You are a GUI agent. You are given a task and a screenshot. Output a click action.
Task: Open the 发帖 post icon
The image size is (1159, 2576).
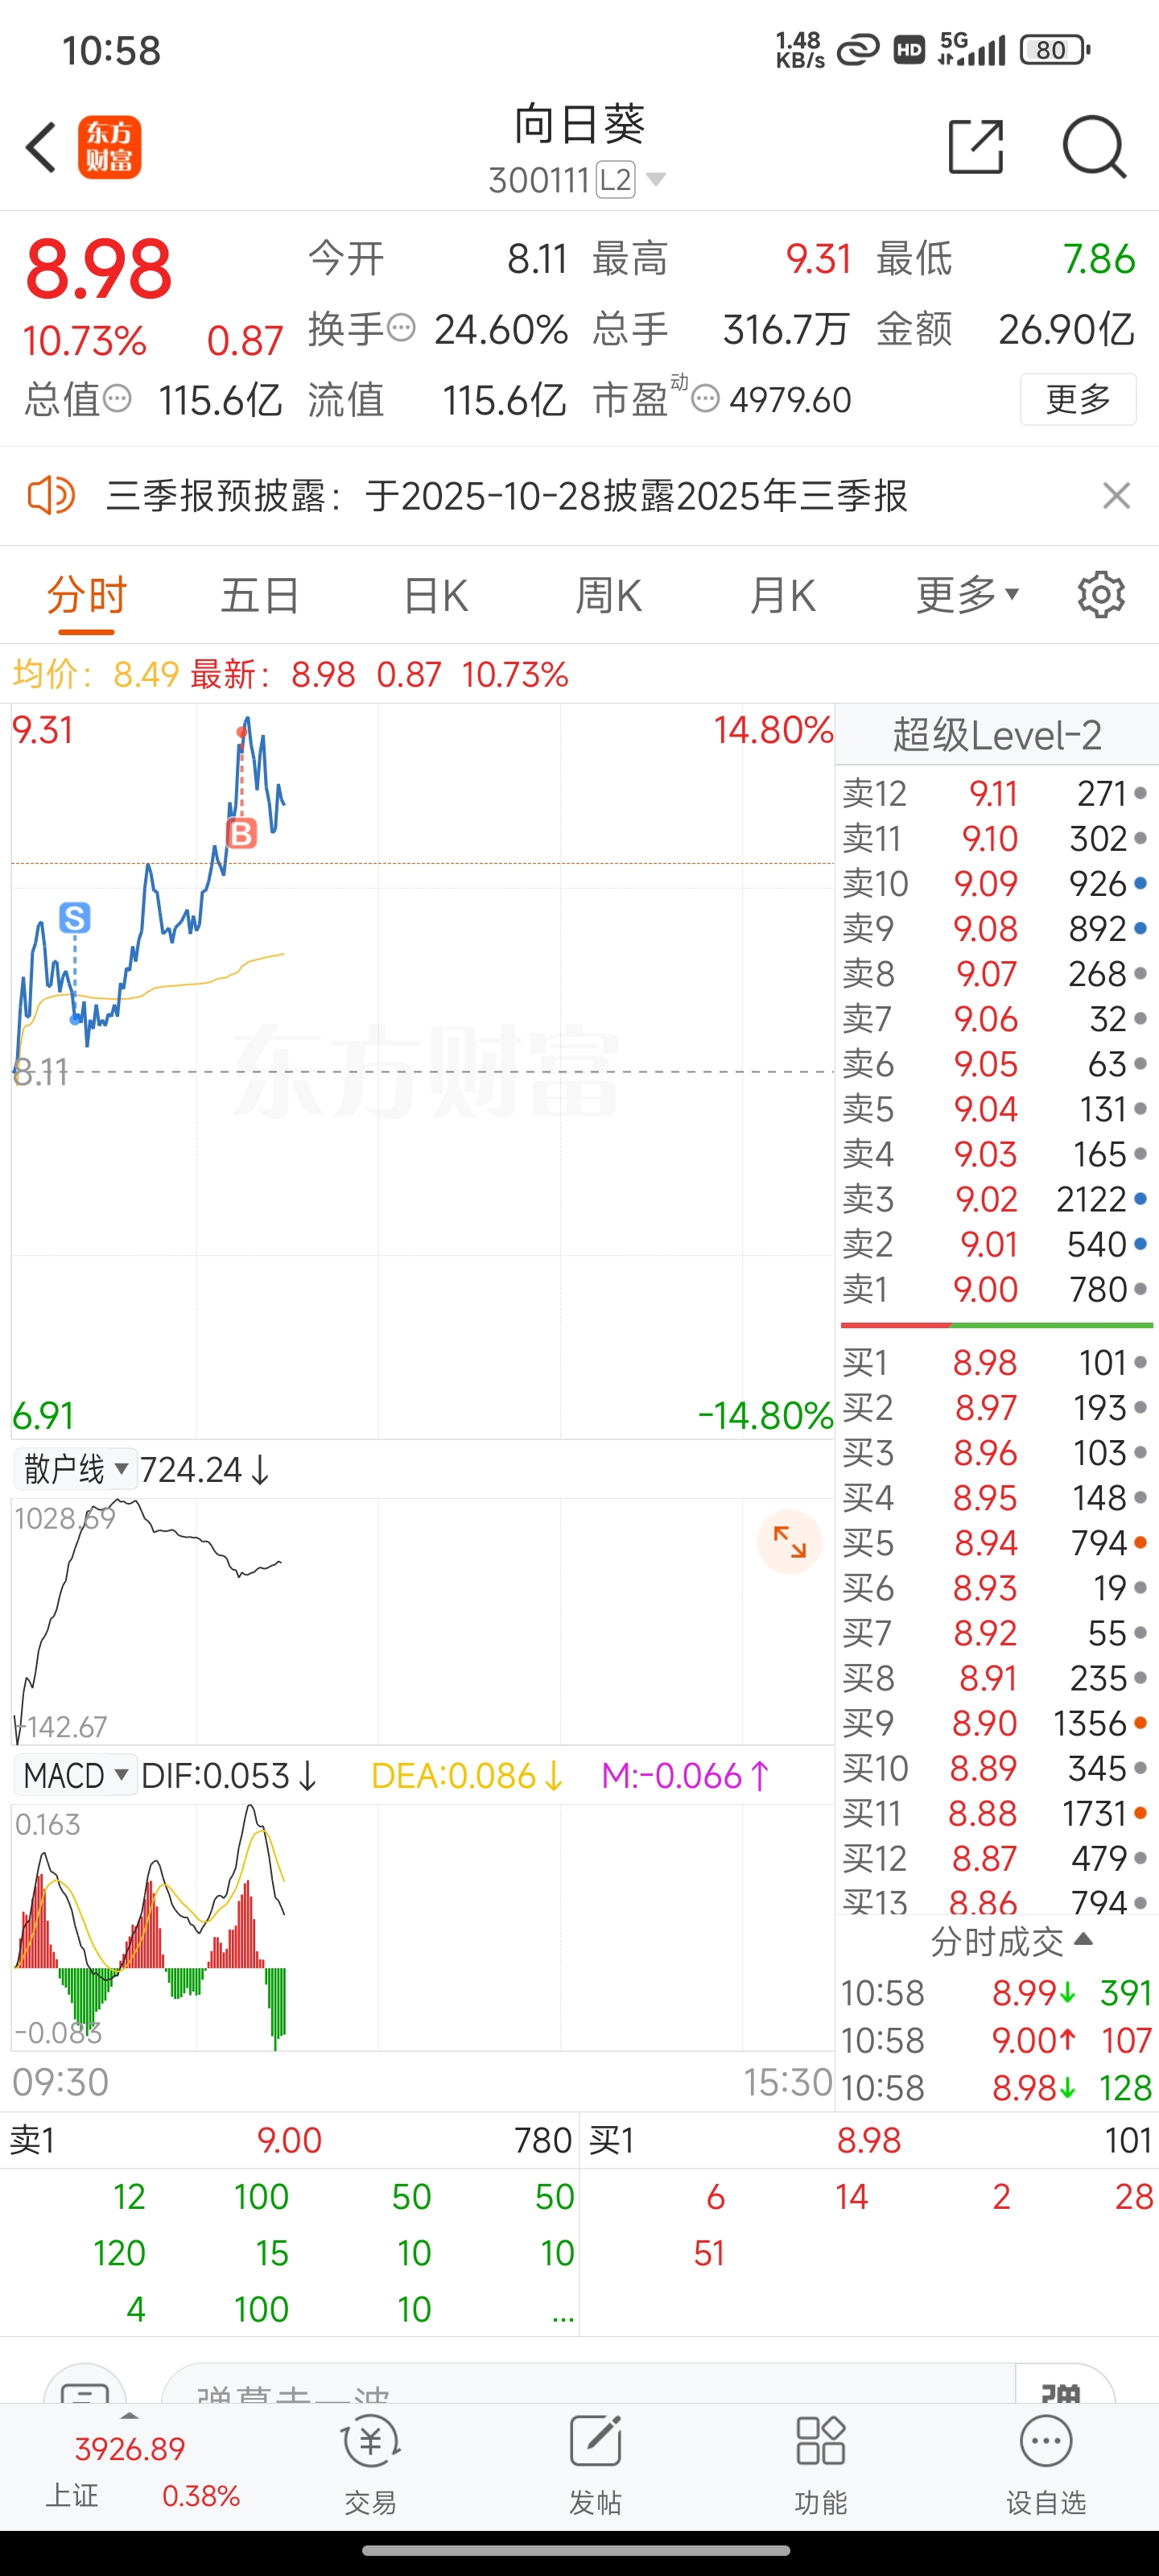(x=595, y=2465)
